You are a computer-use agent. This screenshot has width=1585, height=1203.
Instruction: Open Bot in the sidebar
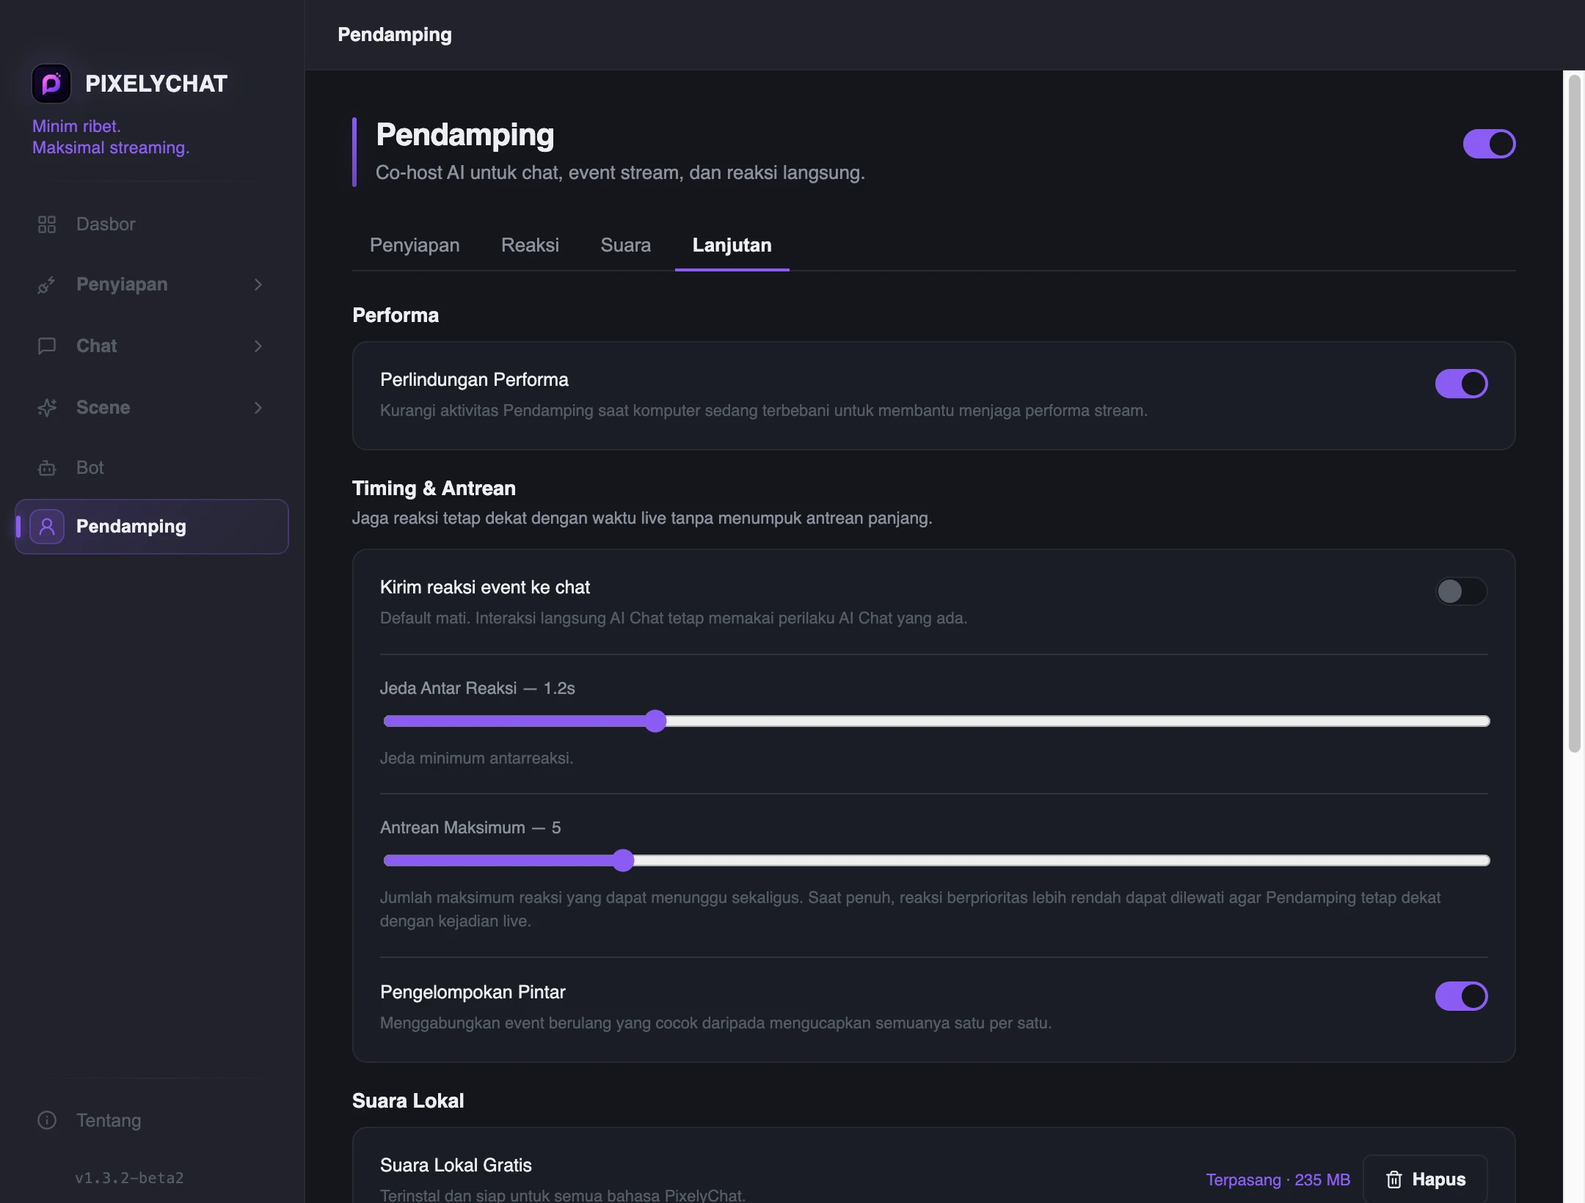[x=152, y=468]
